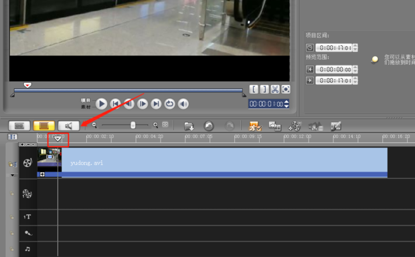Set mark-in with the left bracket
415x257 pixels.
[x=254, y=89]
